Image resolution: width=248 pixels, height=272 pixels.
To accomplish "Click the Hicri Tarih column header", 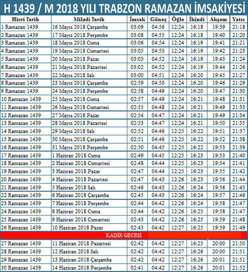I will pyautogui.click(x=25, y=19).
